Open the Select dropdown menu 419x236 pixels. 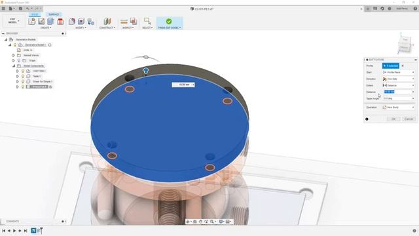click(147, 28)
